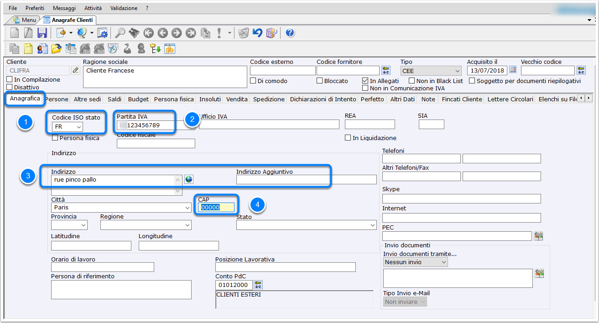Toggle Non in Comunicazione IVA checkbox

(x=365, y=88)
